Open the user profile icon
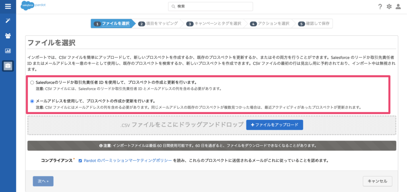Viewport: 407px width, 192px height. [398, 7]
